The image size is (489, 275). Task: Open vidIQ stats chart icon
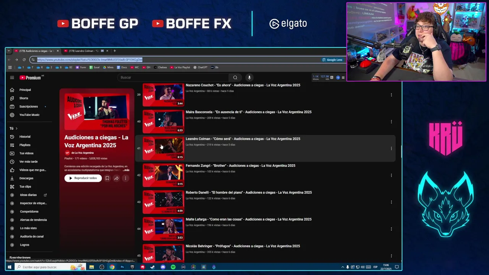(x=332, y=78)
